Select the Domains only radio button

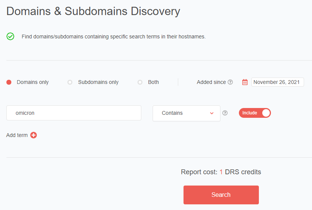click(x=9, y=82)
